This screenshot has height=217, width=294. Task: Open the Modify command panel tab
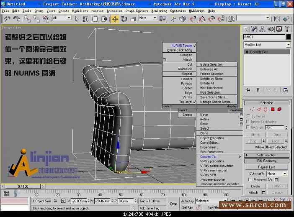pos(254,29)
